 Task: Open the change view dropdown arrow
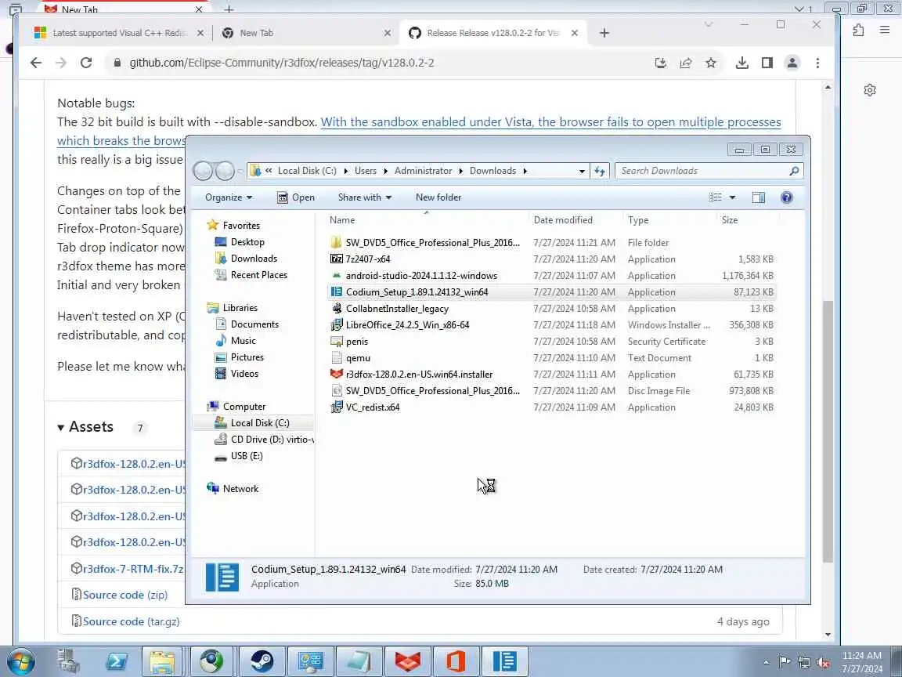[x=732, y=197]
